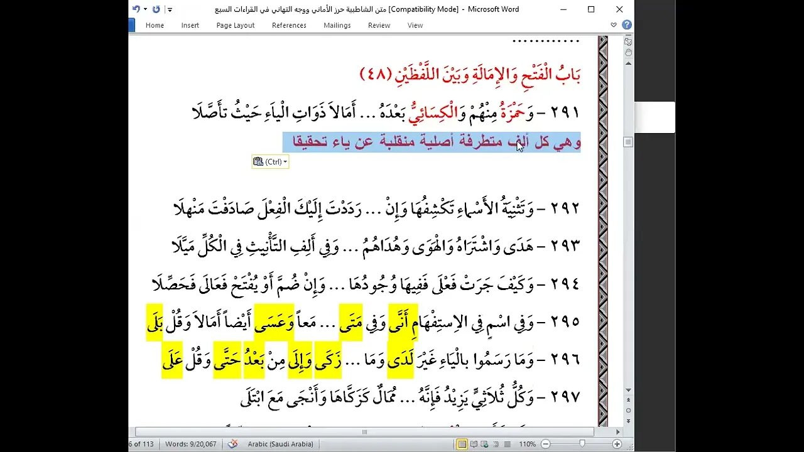Open the Paste Options (Ctrl) button
The width and height of the screenshot is (804, 452).
(270, 161)
